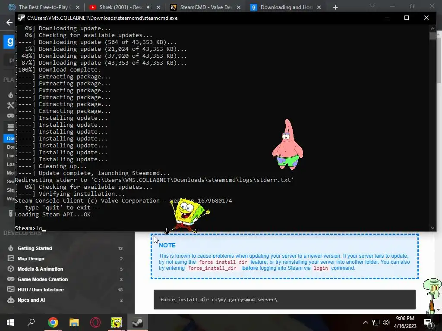The height and width of the screenshot is (331, 442).
Task: Open the Steam app on the taskbar
Action: click(138, 322)
